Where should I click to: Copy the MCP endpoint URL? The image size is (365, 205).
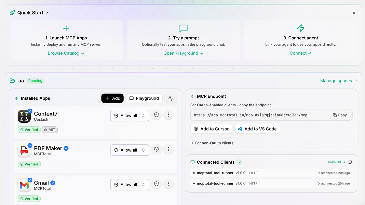pyautogui.click(x=340, y=115)
